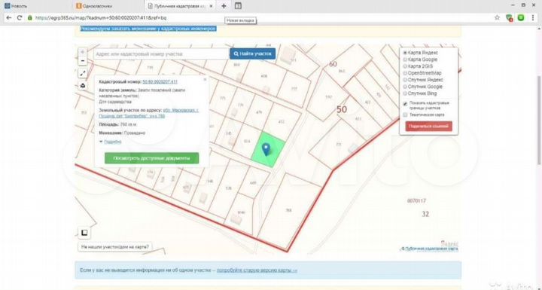Reload the page
This screenshot has width=542, height=290.
tap(20, 17)
